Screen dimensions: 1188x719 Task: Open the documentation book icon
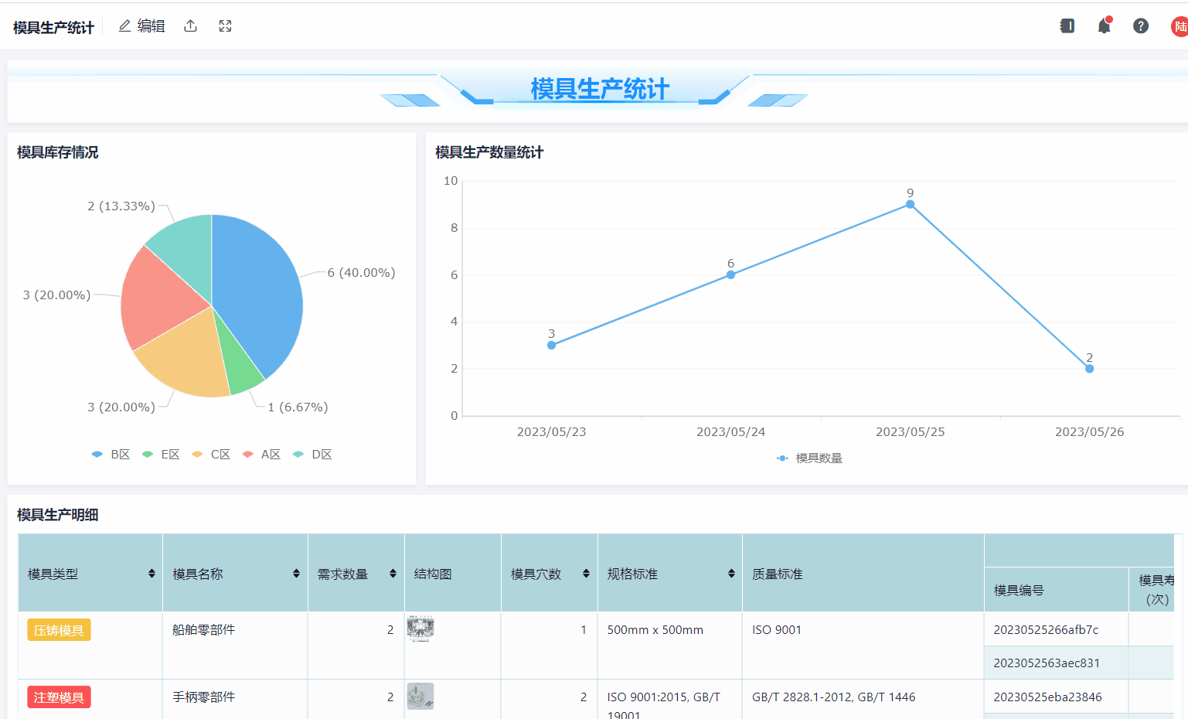pyautogui.click(x=1067, y=26)
